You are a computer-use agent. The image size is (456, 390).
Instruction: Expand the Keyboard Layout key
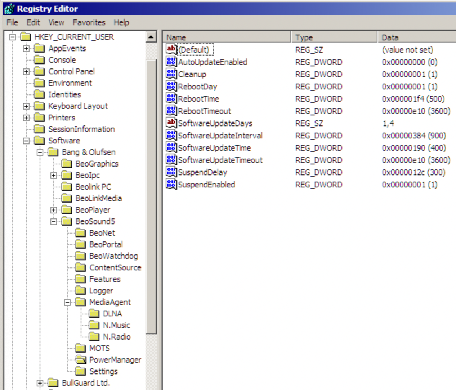[26, 106]
